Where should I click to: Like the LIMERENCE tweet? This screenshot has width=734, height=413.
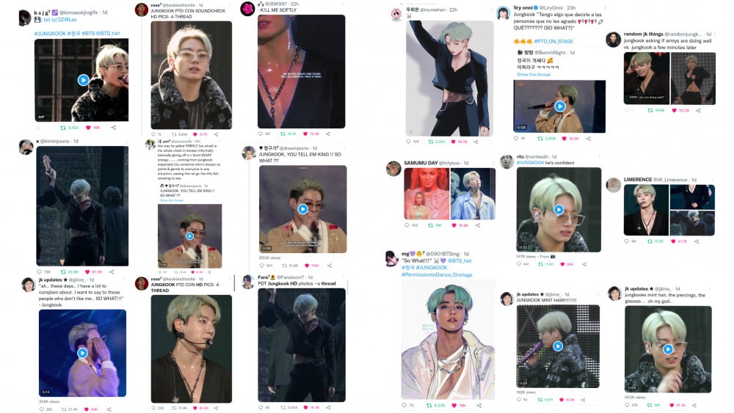click(x=673, y=241)
